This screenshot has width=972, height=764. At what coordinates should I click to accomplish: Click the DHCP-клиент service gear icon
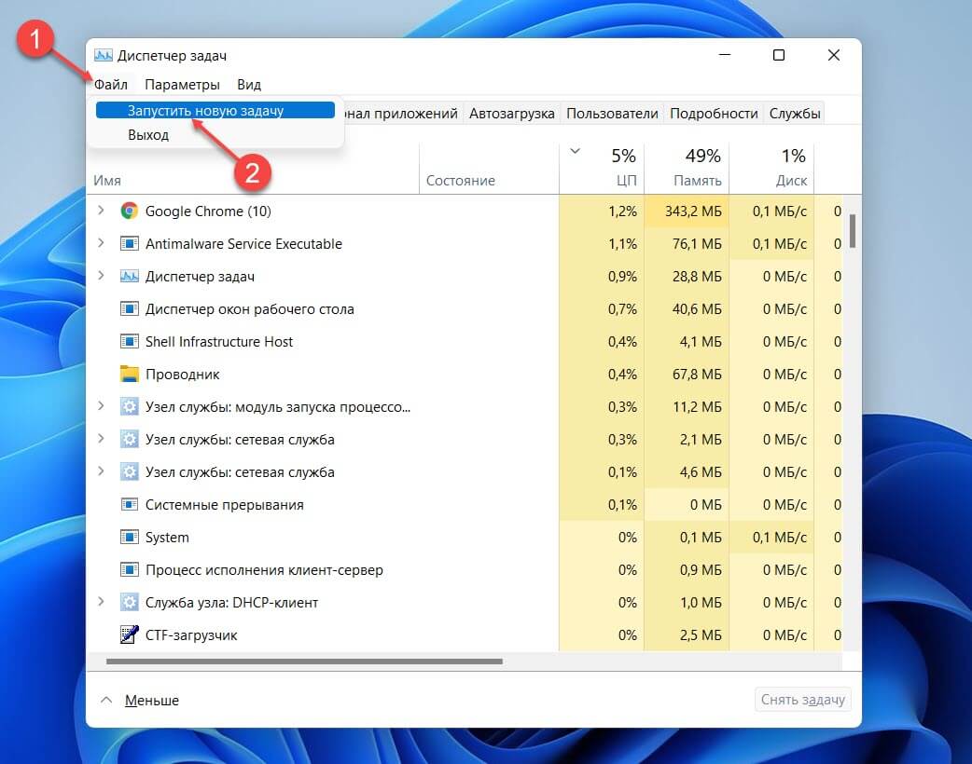[x=129, y=602]
